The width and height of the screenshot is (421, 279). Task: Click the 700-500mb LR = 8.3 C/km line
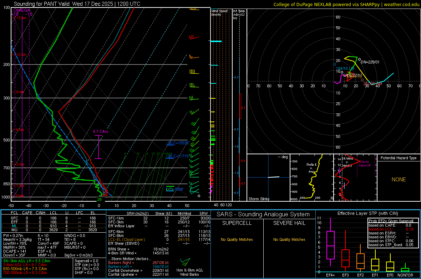(x=25, y=273)
